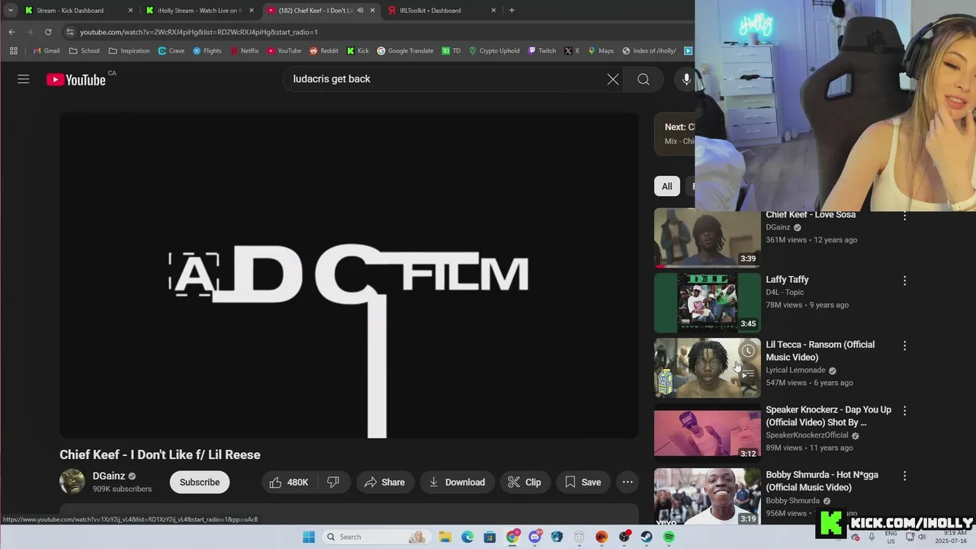Open the YouTube guide hamburger menu
The width and height of the screenshot is (976, 549).
(x=24, y=79)
